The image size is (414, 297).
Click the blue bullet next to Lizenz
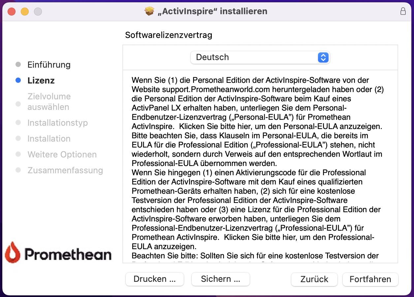(18, 80)
